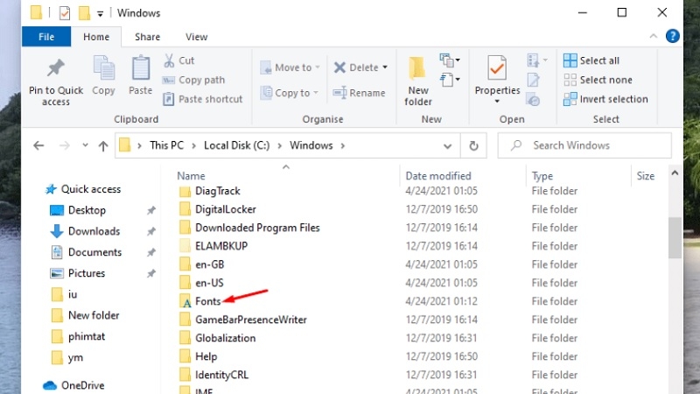The height and width of the screenshot is (394, 700).
Task: Click the Cut scissors icon
Action: tap(169, 60)
